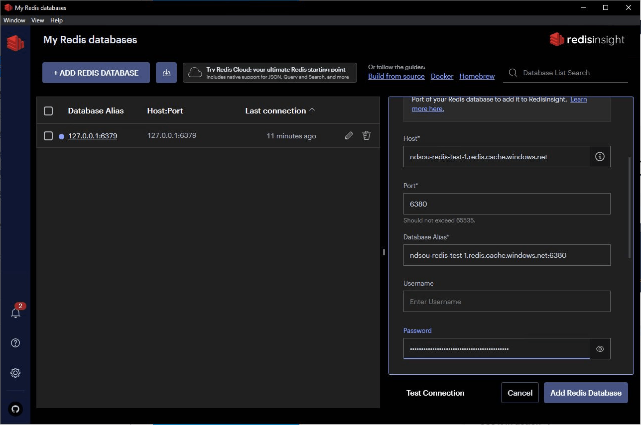
Task: Click the Add Redis Database button
Action: coord(586,393)
